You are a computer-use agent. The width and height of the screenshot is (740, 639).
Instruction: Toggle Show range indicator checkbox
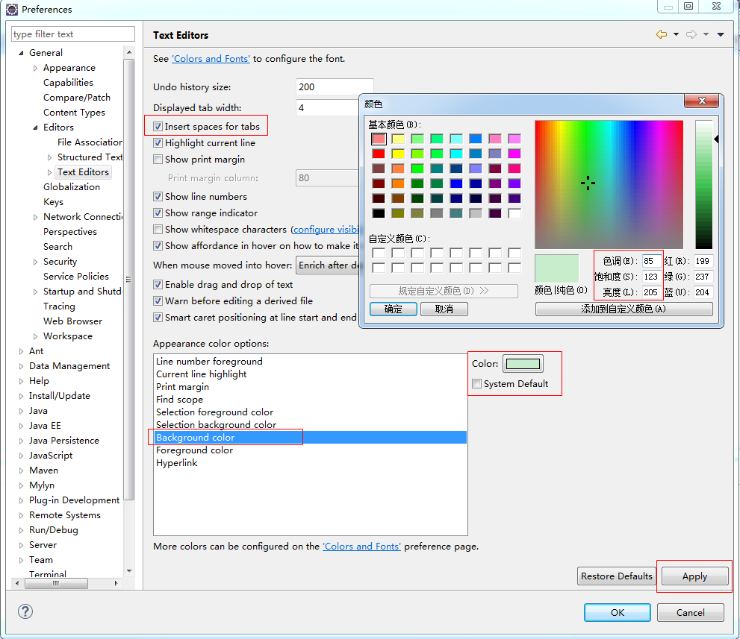click(x=158, y=213)
